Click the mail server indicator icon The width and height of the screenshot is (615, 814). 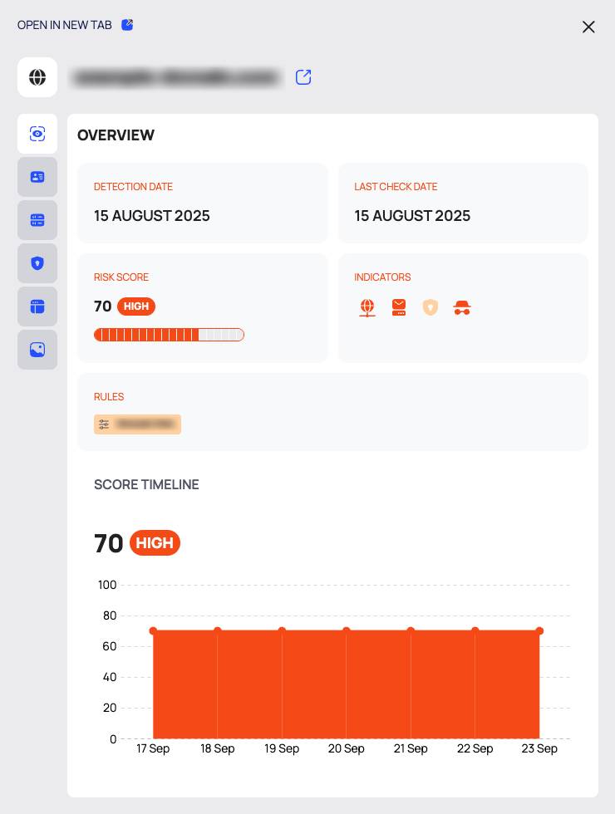pos(399,307)
